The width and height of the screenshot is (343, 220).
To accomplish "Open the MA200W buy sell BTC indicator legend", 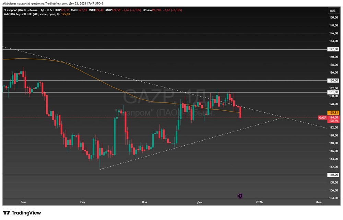I will [x=32, y=14].
